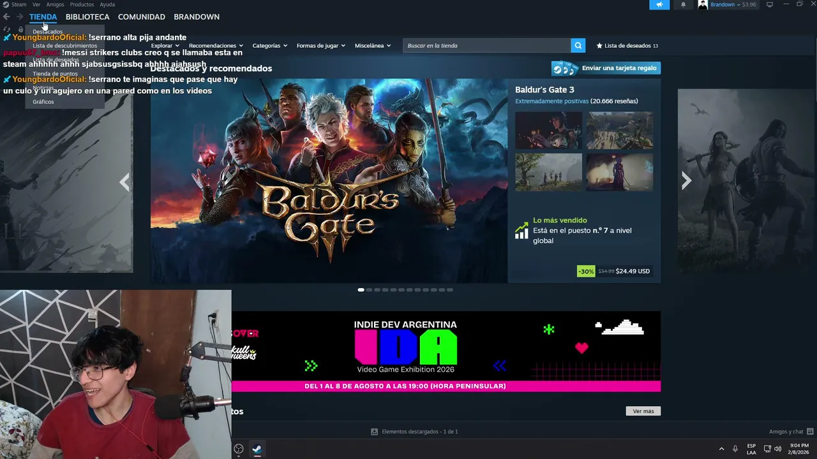Click the Baldur's Gate 3 title

544,89
